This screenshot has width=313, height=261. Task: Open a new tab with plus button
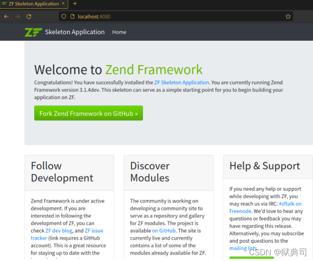point(75,4)
